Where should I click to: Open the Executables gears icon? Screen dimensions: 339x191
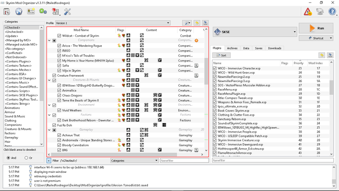(x=43, y=11)
